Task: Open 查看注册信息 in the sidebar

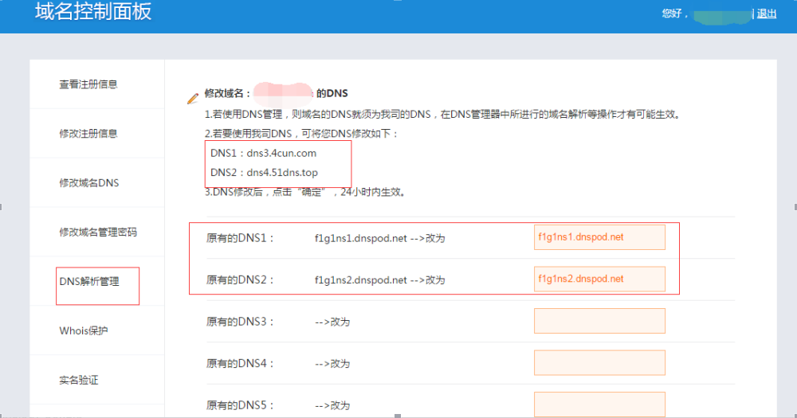Action: (88, 84)
